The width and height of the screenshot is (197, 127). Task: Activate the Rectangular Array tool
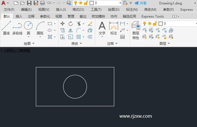tap(79, 37)
